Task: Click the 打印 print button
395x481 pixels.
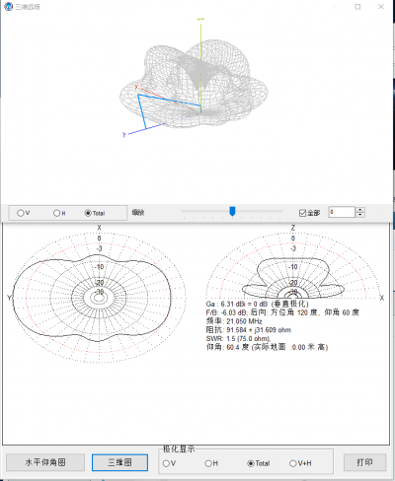Action: point(364,462)
